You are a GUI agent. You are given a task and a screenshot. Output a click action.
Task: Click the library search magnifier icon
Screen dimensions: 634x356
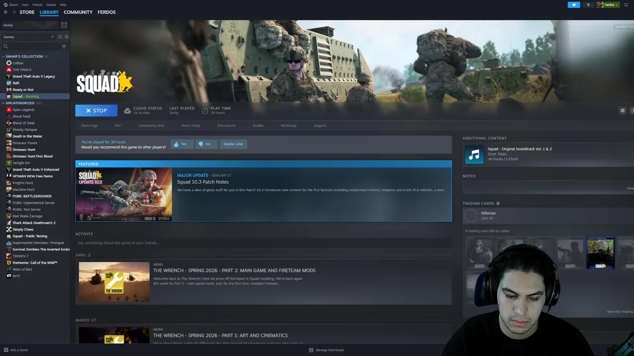[x=5, y=46]
